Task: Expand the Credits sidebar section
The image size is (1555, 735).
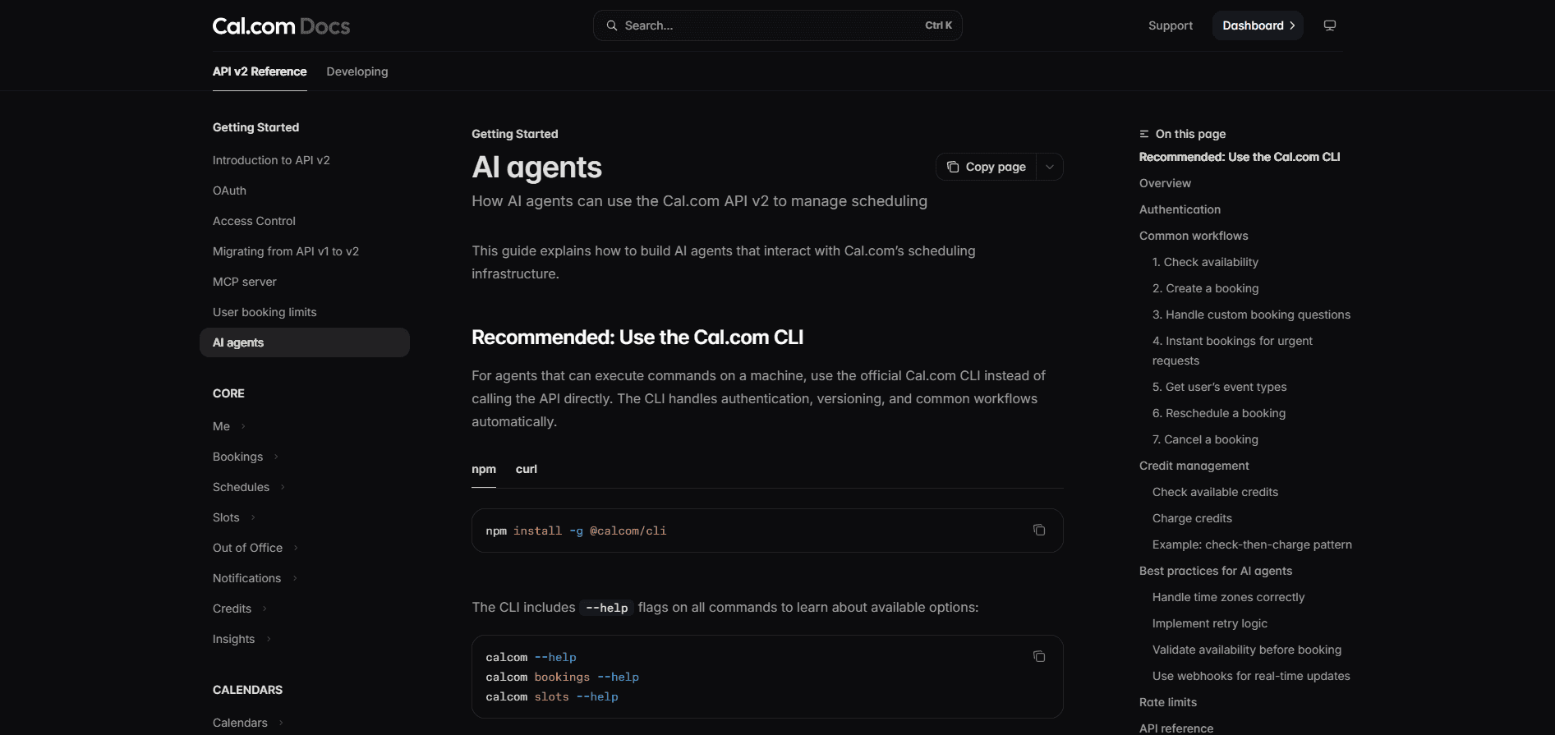Action: click(240, 609)
